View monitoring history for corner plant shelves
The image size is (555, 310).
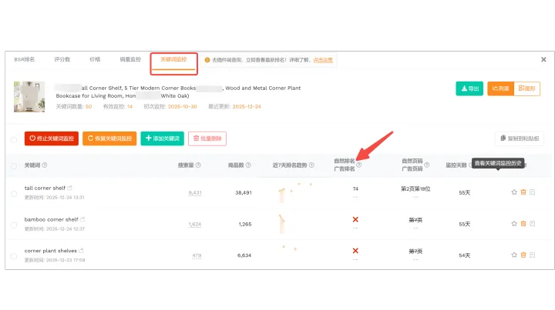(x=533, y=255)
